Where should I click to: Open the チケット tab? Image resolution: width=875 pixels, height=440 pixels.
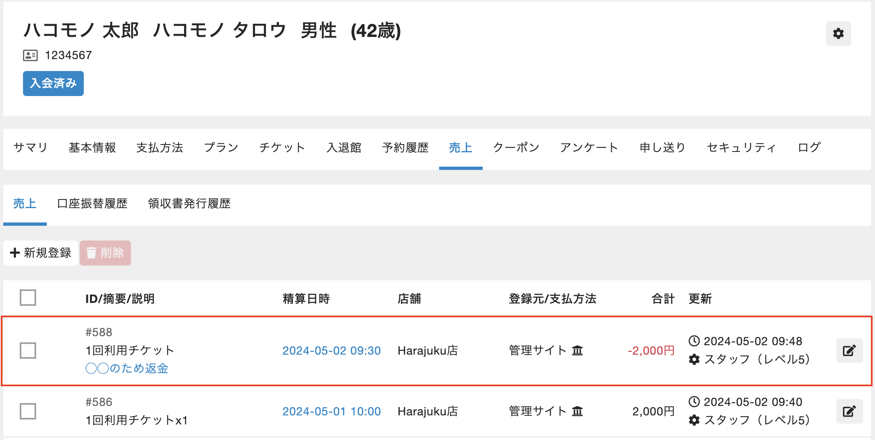[x=282, y=148]
